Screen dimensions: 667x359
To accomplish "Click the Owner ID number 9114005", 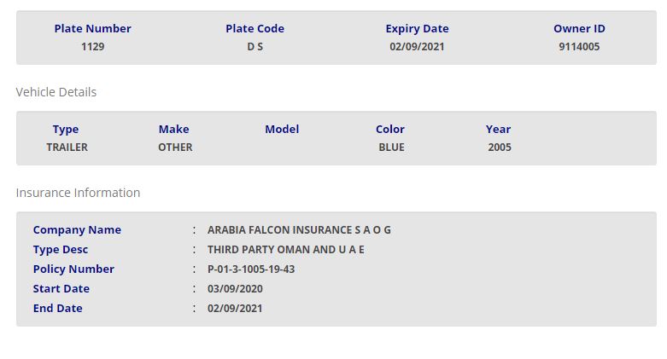I will [579, 47].
